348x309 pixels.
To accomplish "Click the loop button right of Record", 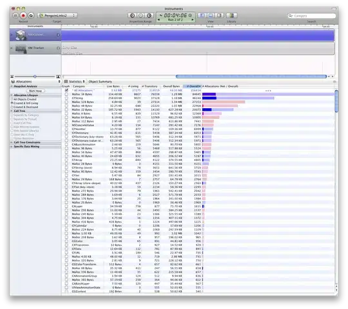I will pos(31,15).
